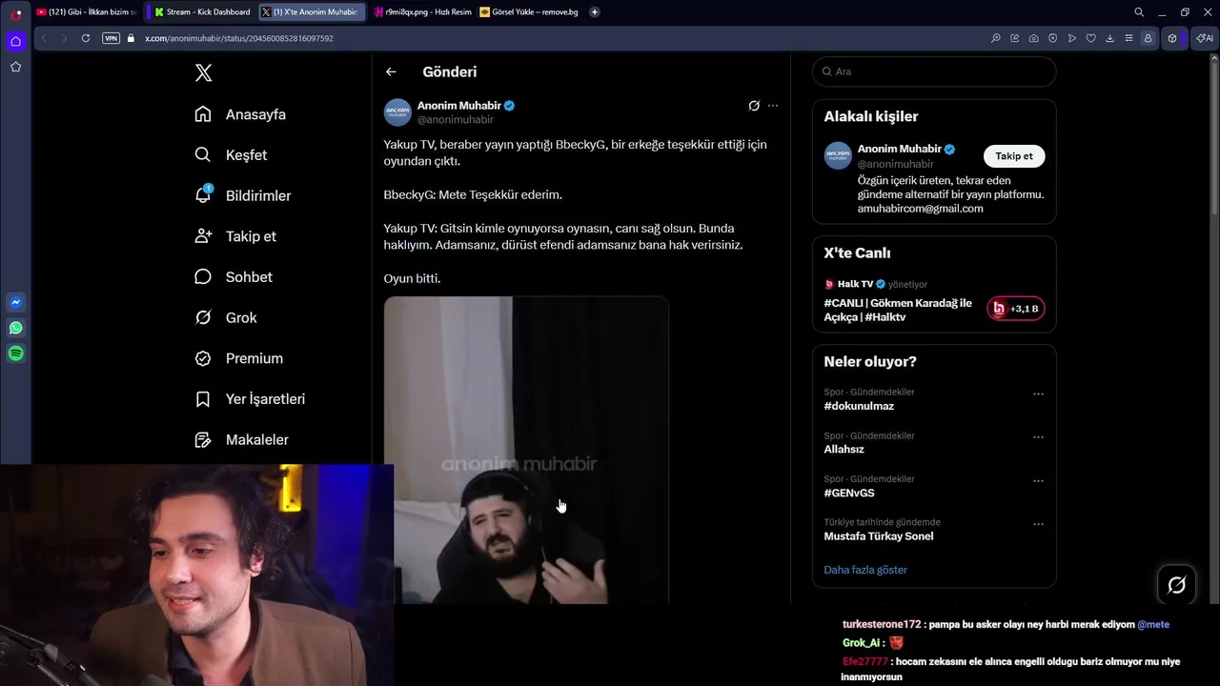Click the browser forward arrow
Image resolution: width=1220 pixels, height=686 pixels.
64,38
